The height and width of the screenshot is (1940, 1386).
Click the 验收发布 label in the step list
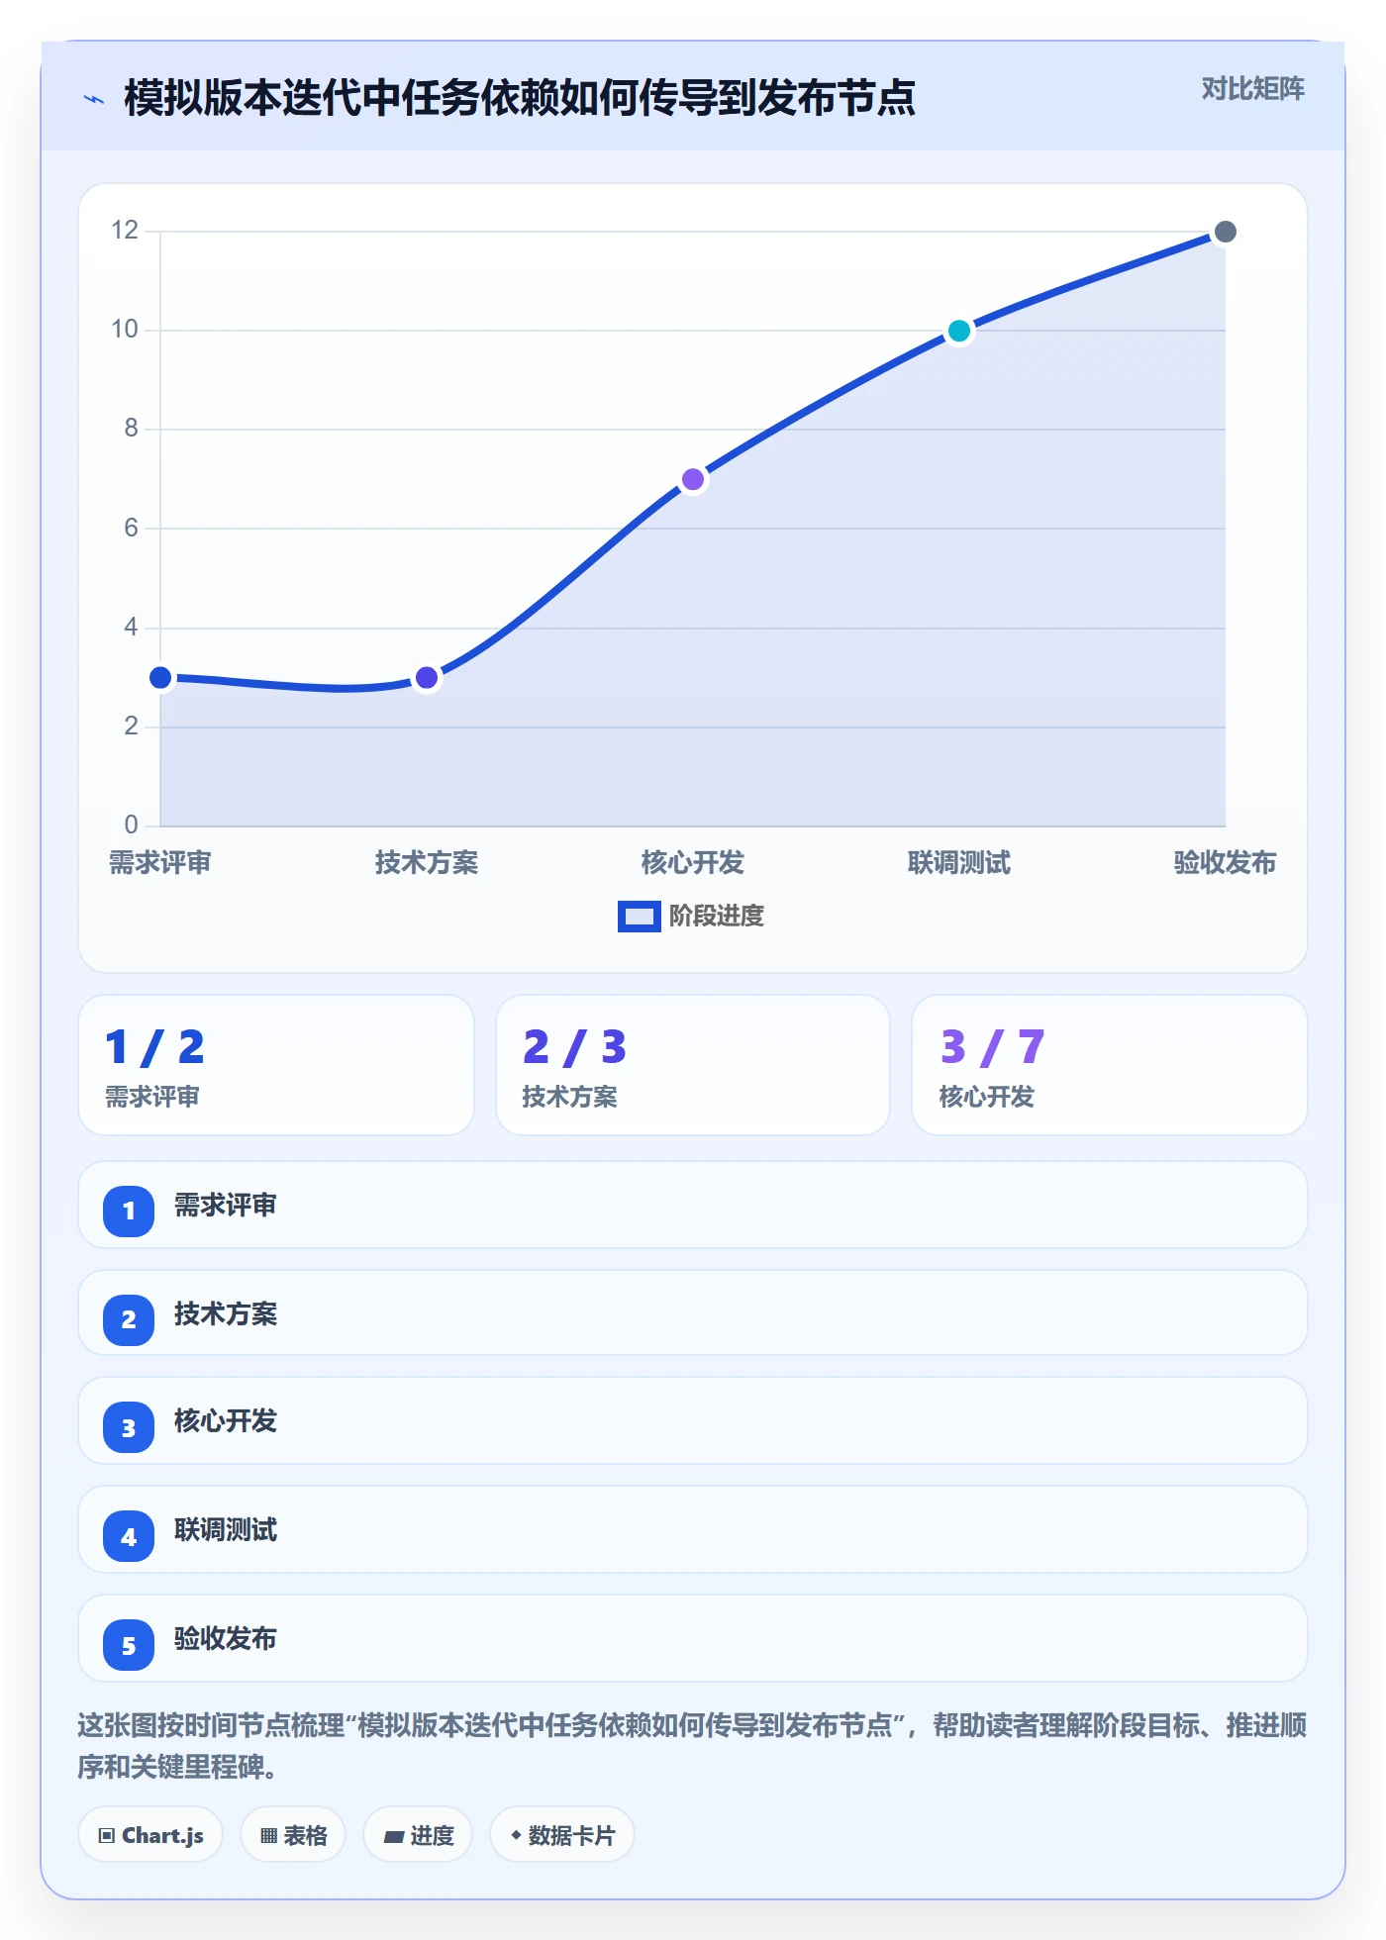[x=226, y=1639]
